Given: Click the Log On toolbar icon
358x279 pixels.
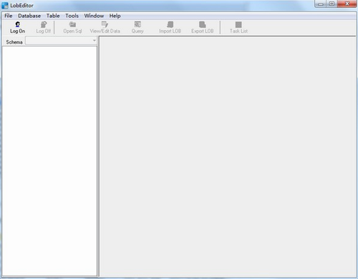Looking at the screenshot, I should (x=17, y=27).
